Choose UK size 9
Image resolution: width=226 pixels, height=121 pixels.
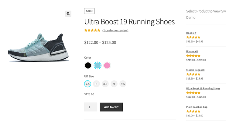pyautogui.click(x=114, y=84)
